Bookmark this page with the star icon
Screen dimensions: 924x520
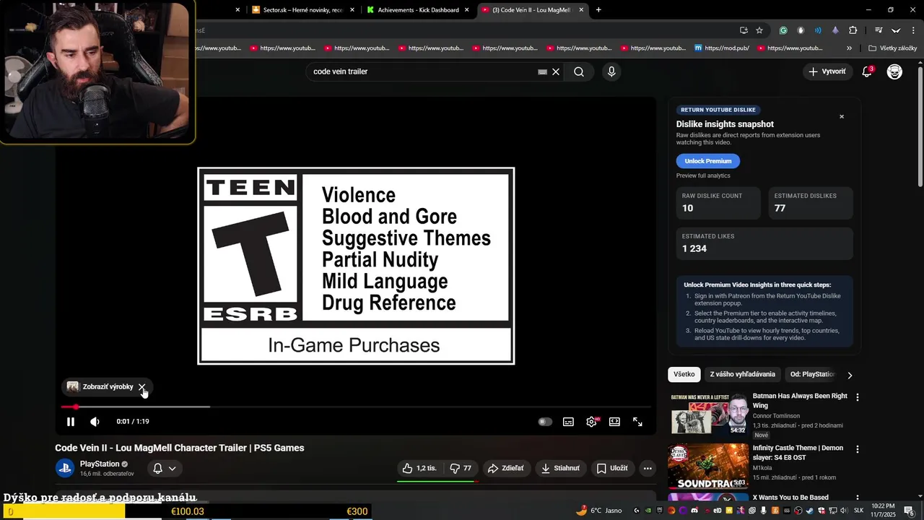click(759, 30)
